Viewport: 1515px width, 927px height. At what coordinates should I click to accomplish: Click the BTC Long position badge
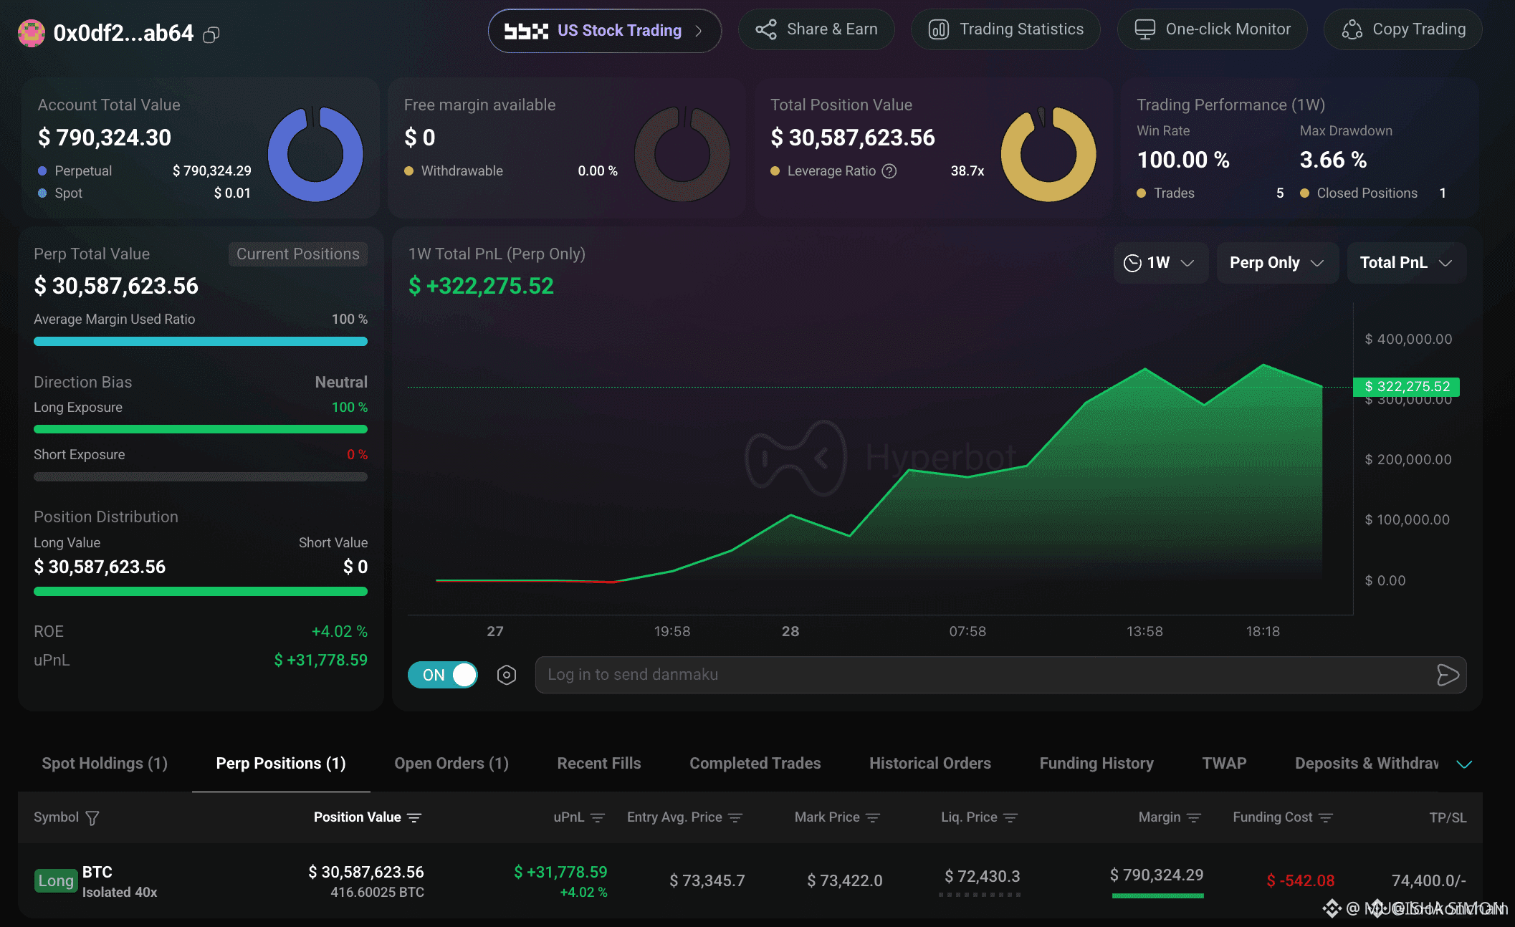[56, 881]
